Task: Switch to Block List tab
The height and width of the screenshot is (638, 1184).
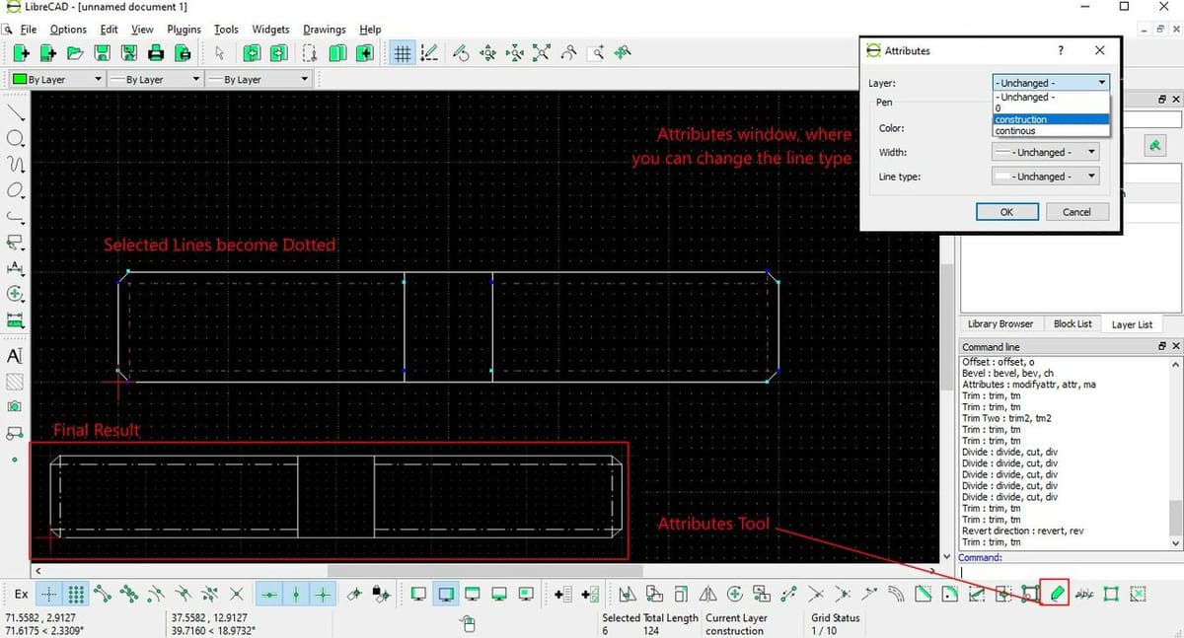Action: tap(1073, 323)
